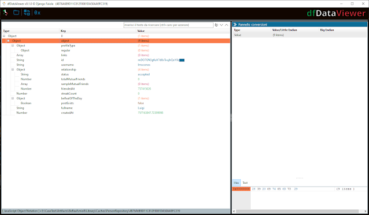This screenshot has height=215, width=369.
Task: Collapse the root Object node with key 0
Action: (4, 36)
